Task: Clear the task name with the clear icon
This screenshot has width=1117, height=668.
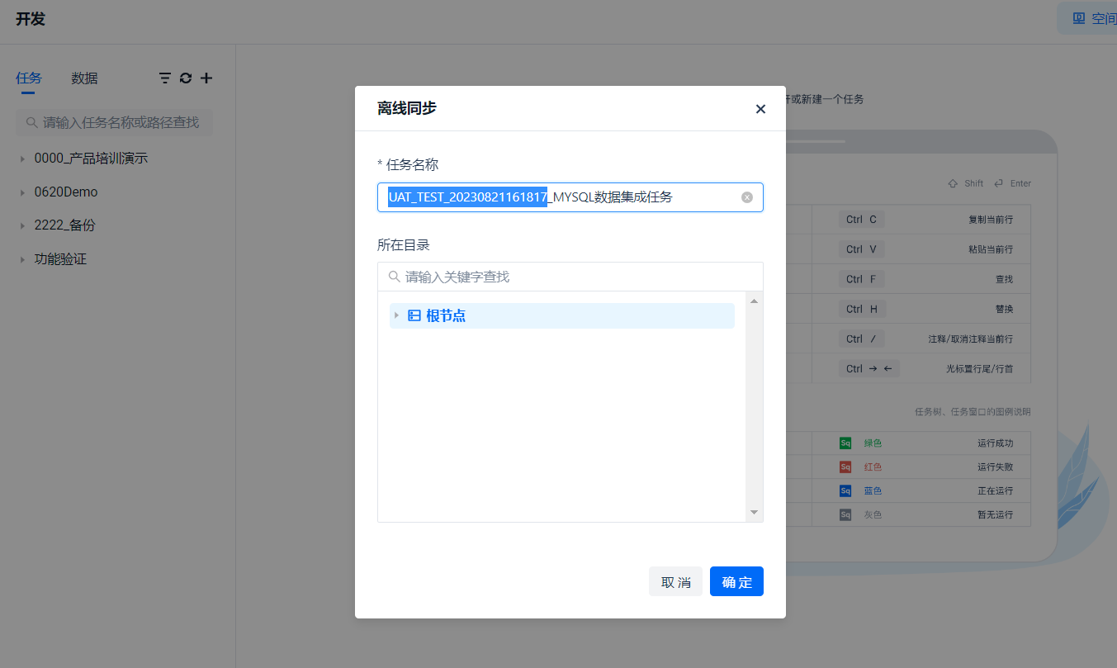Action: point(747,197)
